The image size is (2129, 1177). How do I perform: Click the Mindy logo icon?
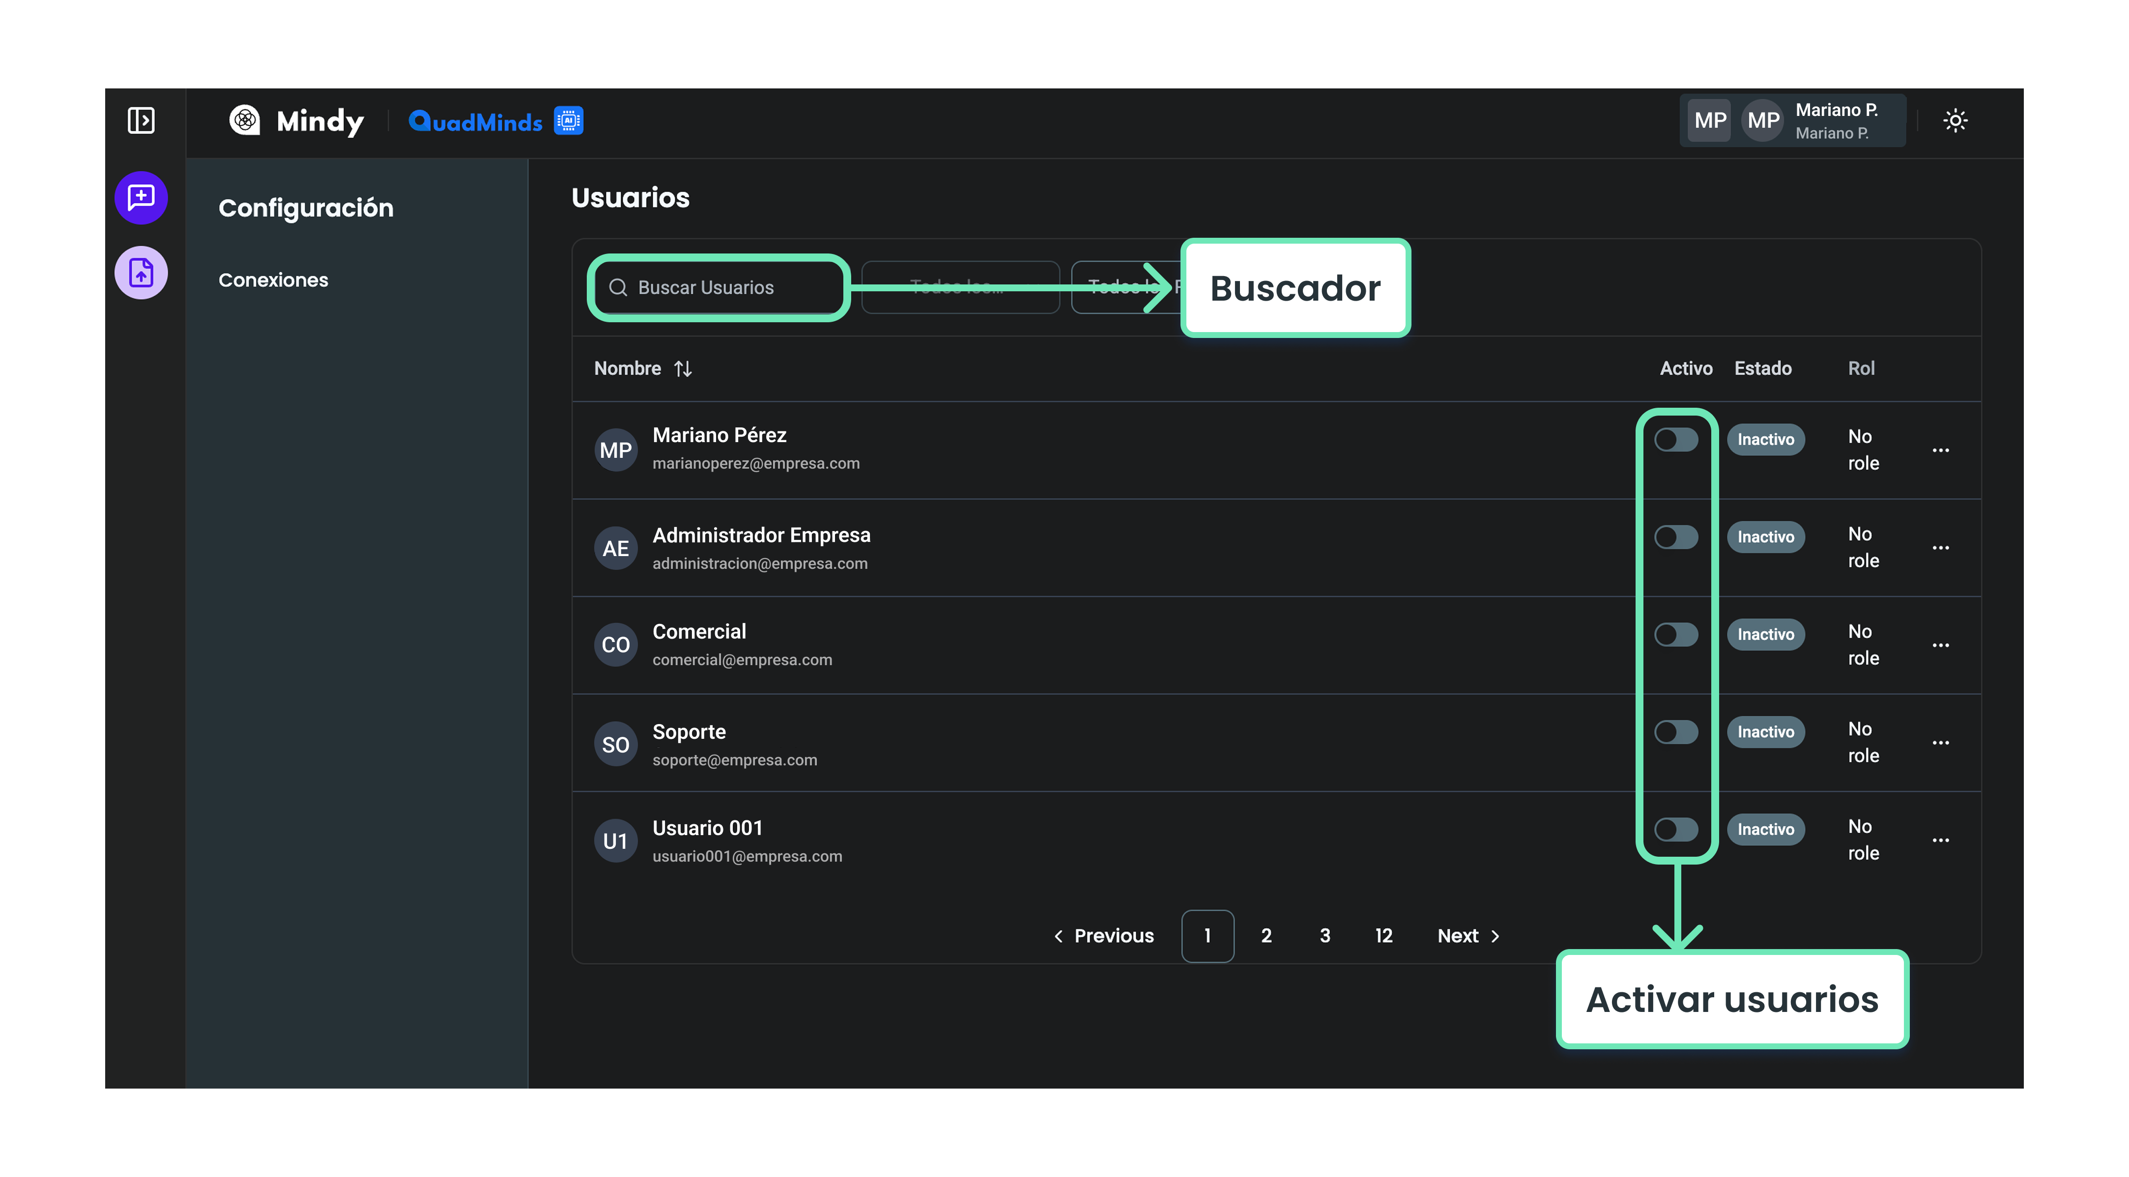[x=245, y=120]
